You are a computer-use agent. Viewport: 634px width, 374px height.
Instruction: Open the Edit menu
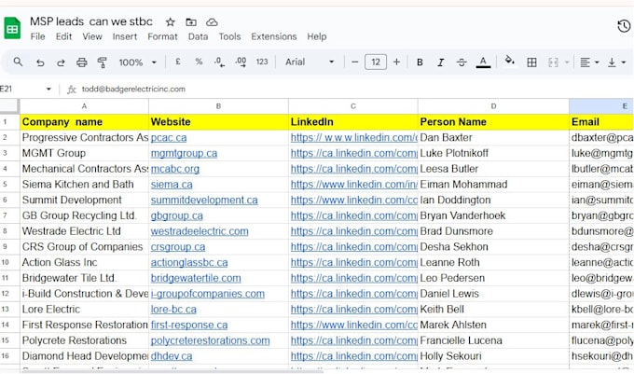coord(64,36)
